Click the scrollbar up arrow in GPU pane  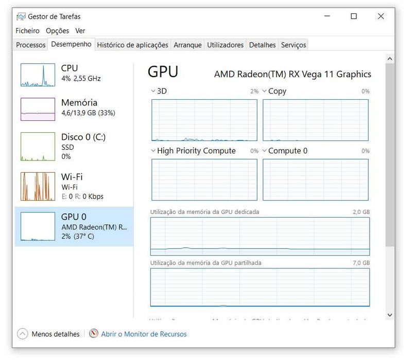pos(390,59)
